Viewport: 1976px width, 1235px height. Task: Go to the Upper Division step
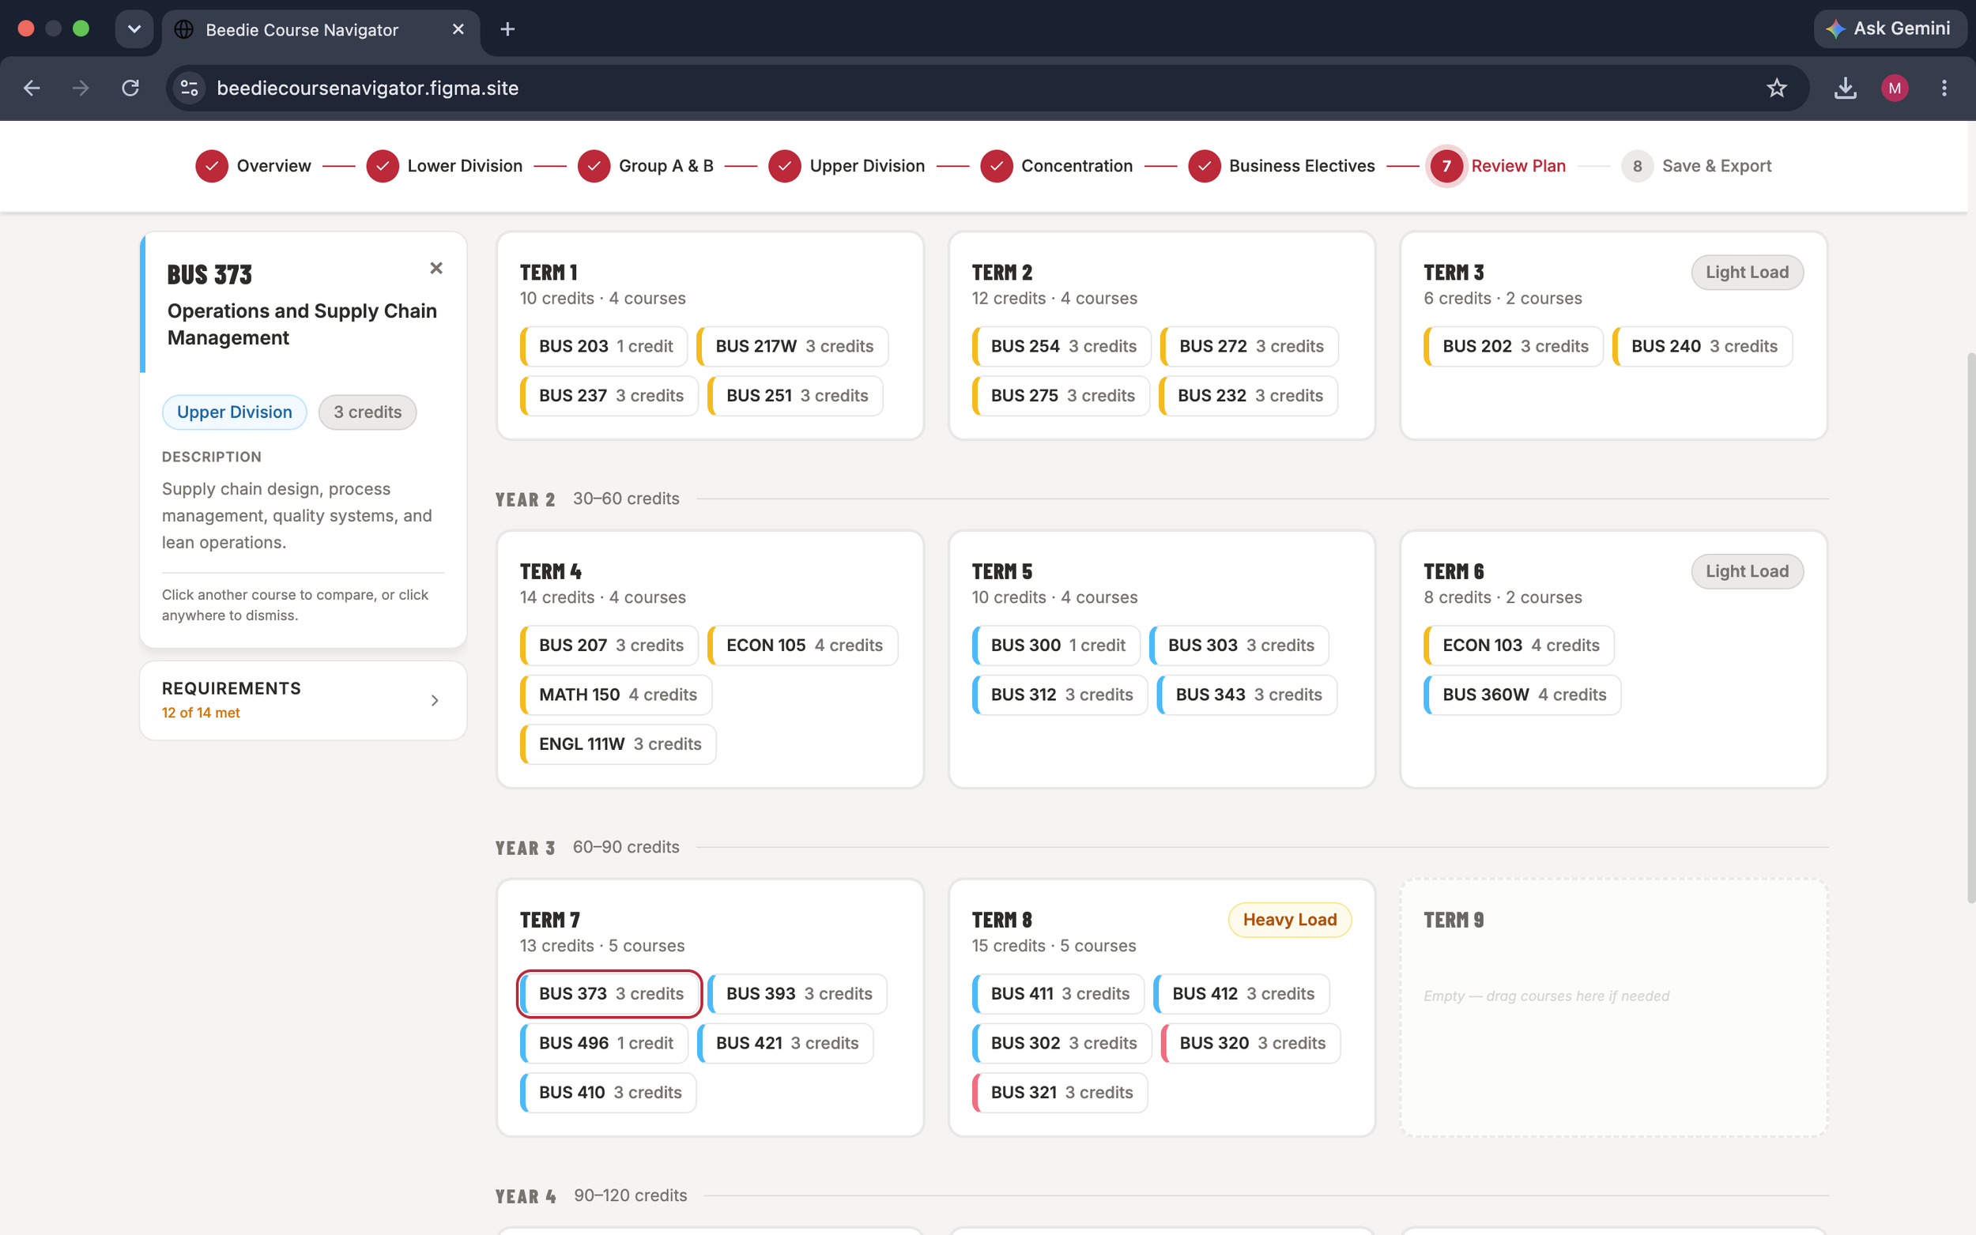pos(847,166)
